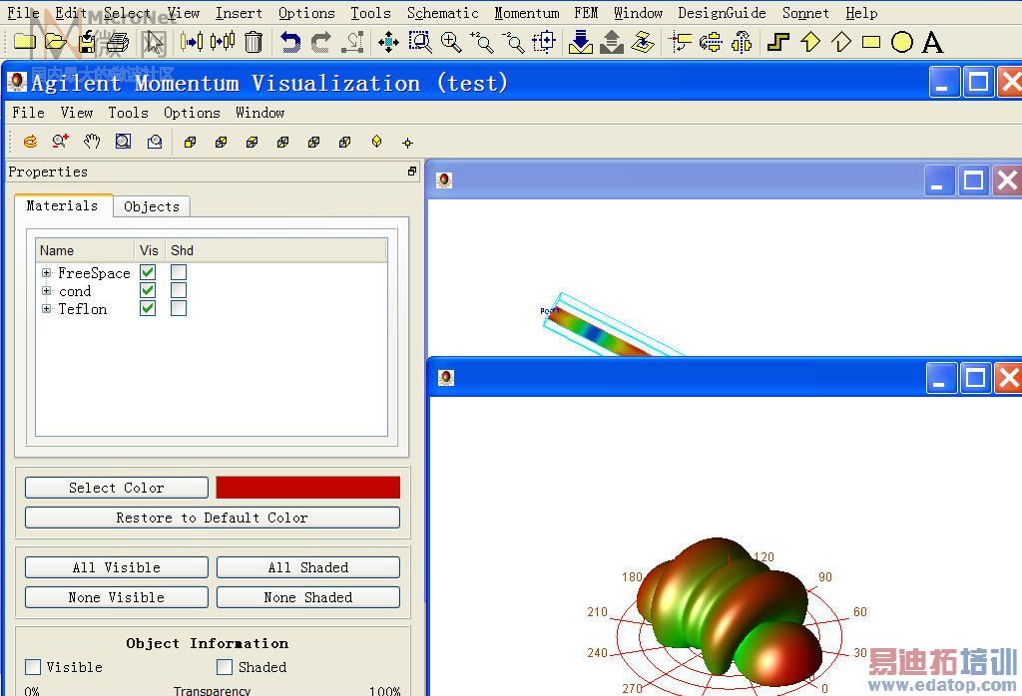This screenshot has width=1022, height=696.
Task: Open the Schematic menu
Action: click(x=442, y=13)
